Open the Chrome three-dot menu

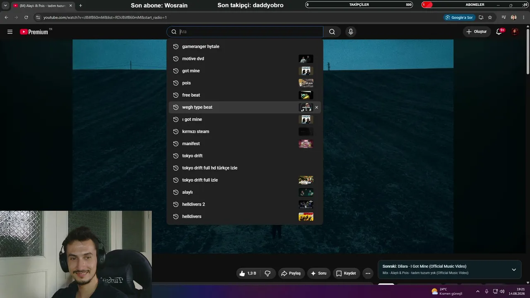[x=524, y=17]
